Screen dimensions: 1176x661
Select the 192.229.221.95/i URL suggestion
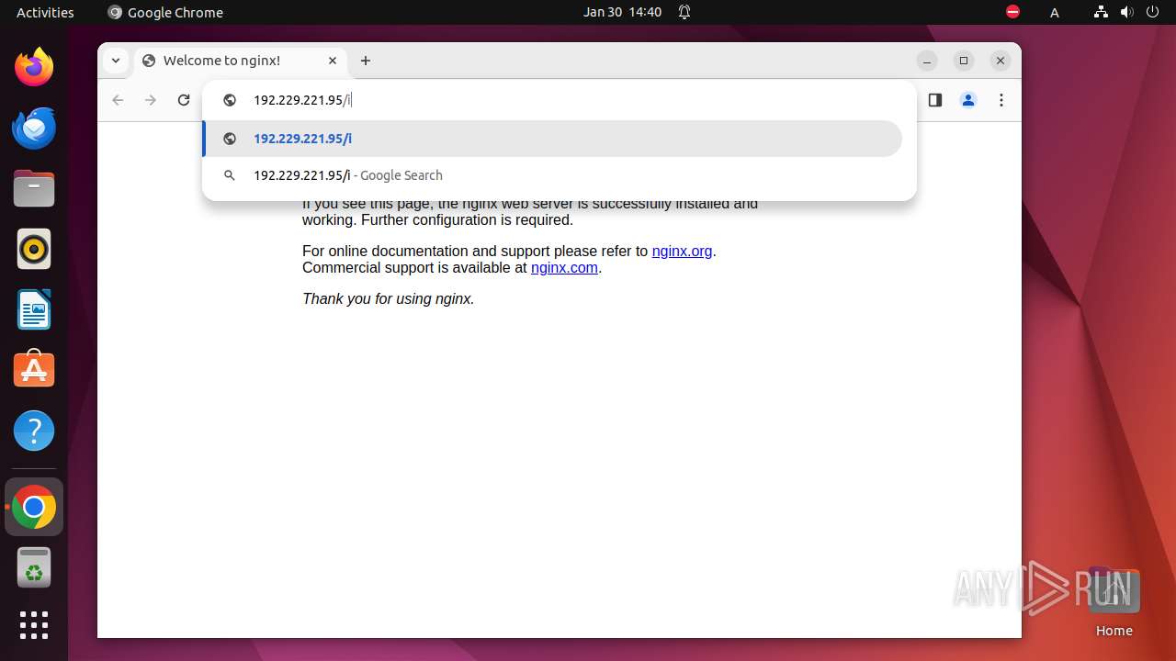point(552,139)
